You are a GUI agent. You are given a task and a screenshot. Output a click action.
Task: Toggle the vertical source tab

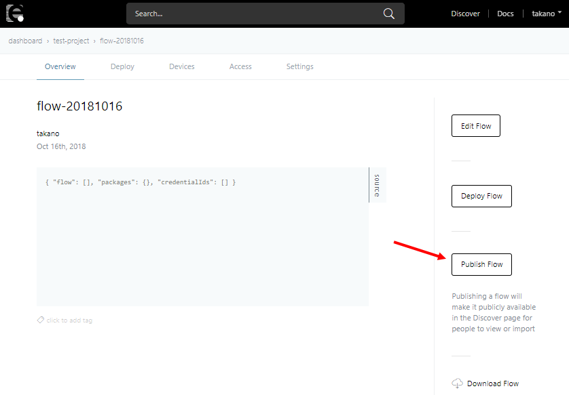pos(377,185)
